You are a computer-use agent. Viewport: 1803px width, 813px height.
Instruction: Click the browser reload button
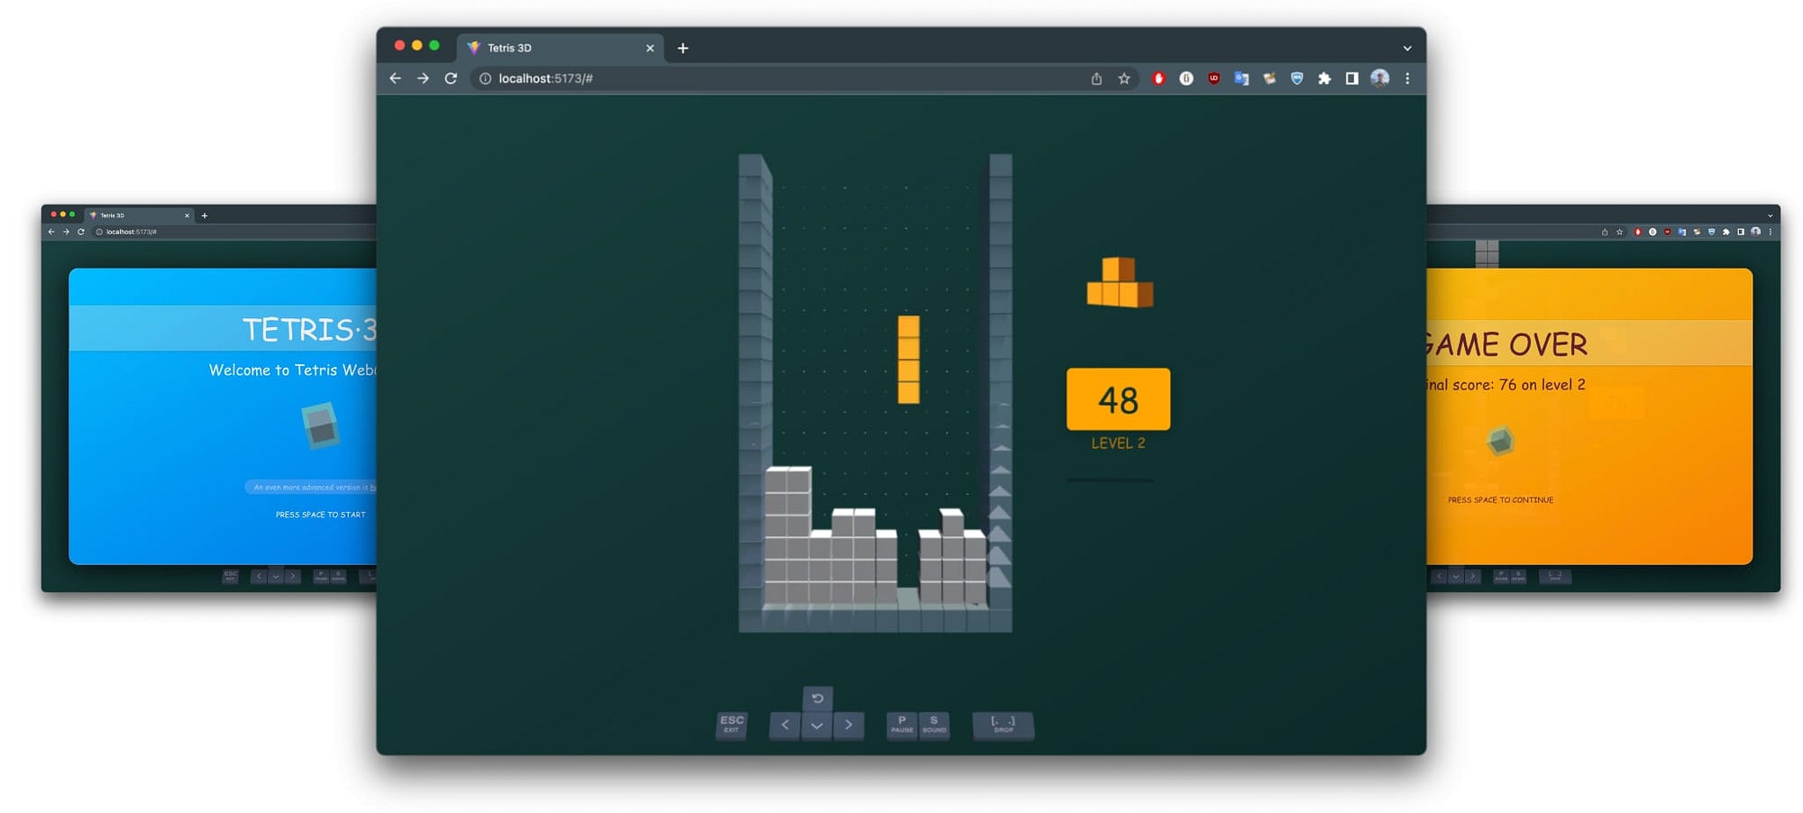tap(451, 78)
